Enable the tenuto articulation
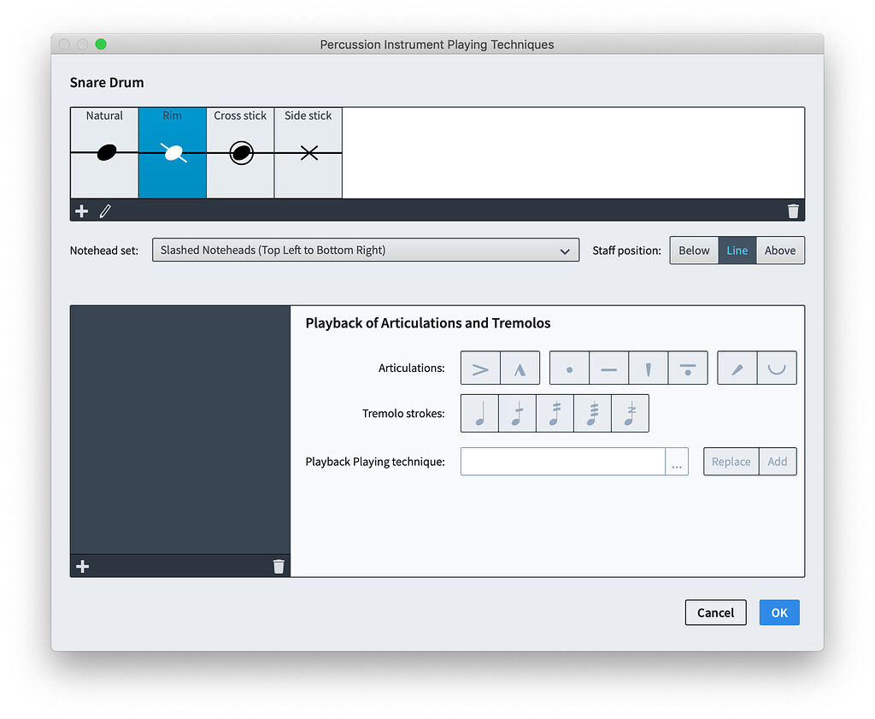Viewport: 875px width, 719px height. 608,368
